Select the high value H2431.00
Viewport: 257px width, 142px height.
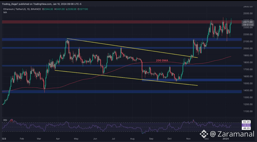click(x=59, y=9)
